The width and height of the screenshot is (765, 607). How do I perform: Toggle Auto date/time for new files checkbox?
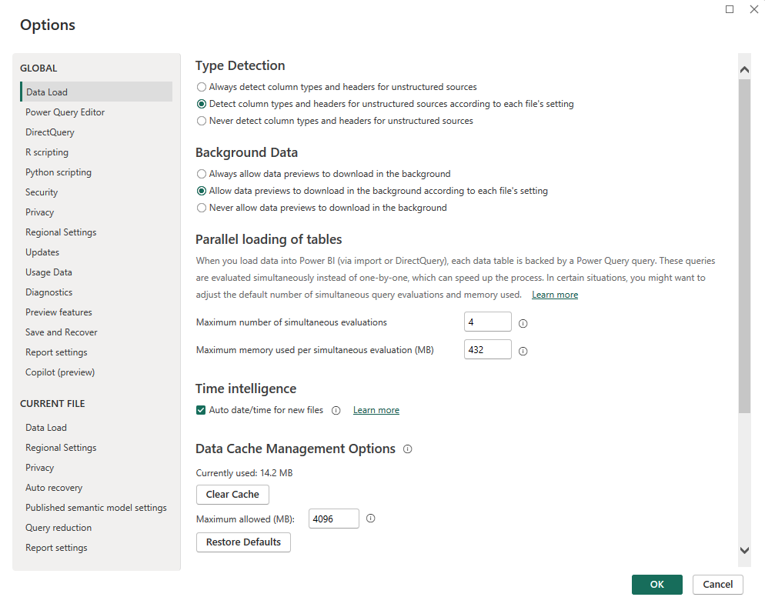pyautogui.click(x=202, y=410)
